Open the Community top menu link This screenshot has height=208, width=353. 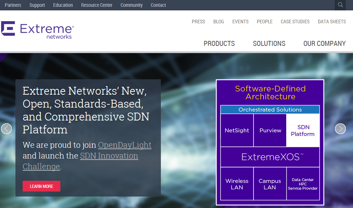coord(131,5)
